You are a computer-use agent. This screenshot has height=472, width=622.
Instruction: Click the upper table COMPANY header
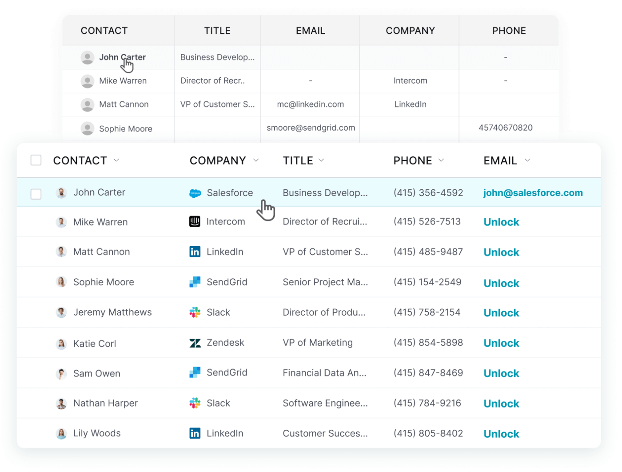point(410,31)
